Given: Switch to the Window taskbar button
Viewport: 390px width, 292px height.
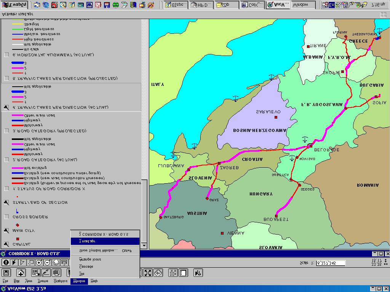Looking at the screenshot, I should point(303,5).
